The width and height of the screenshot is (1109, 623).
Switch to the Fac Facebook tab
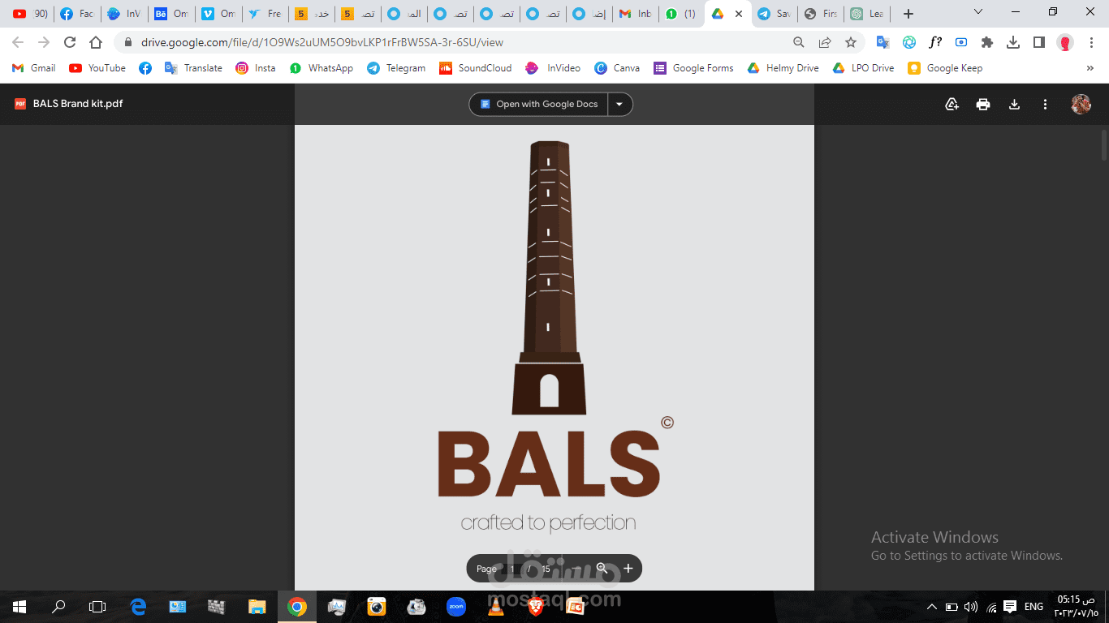(x=76, y=14)
